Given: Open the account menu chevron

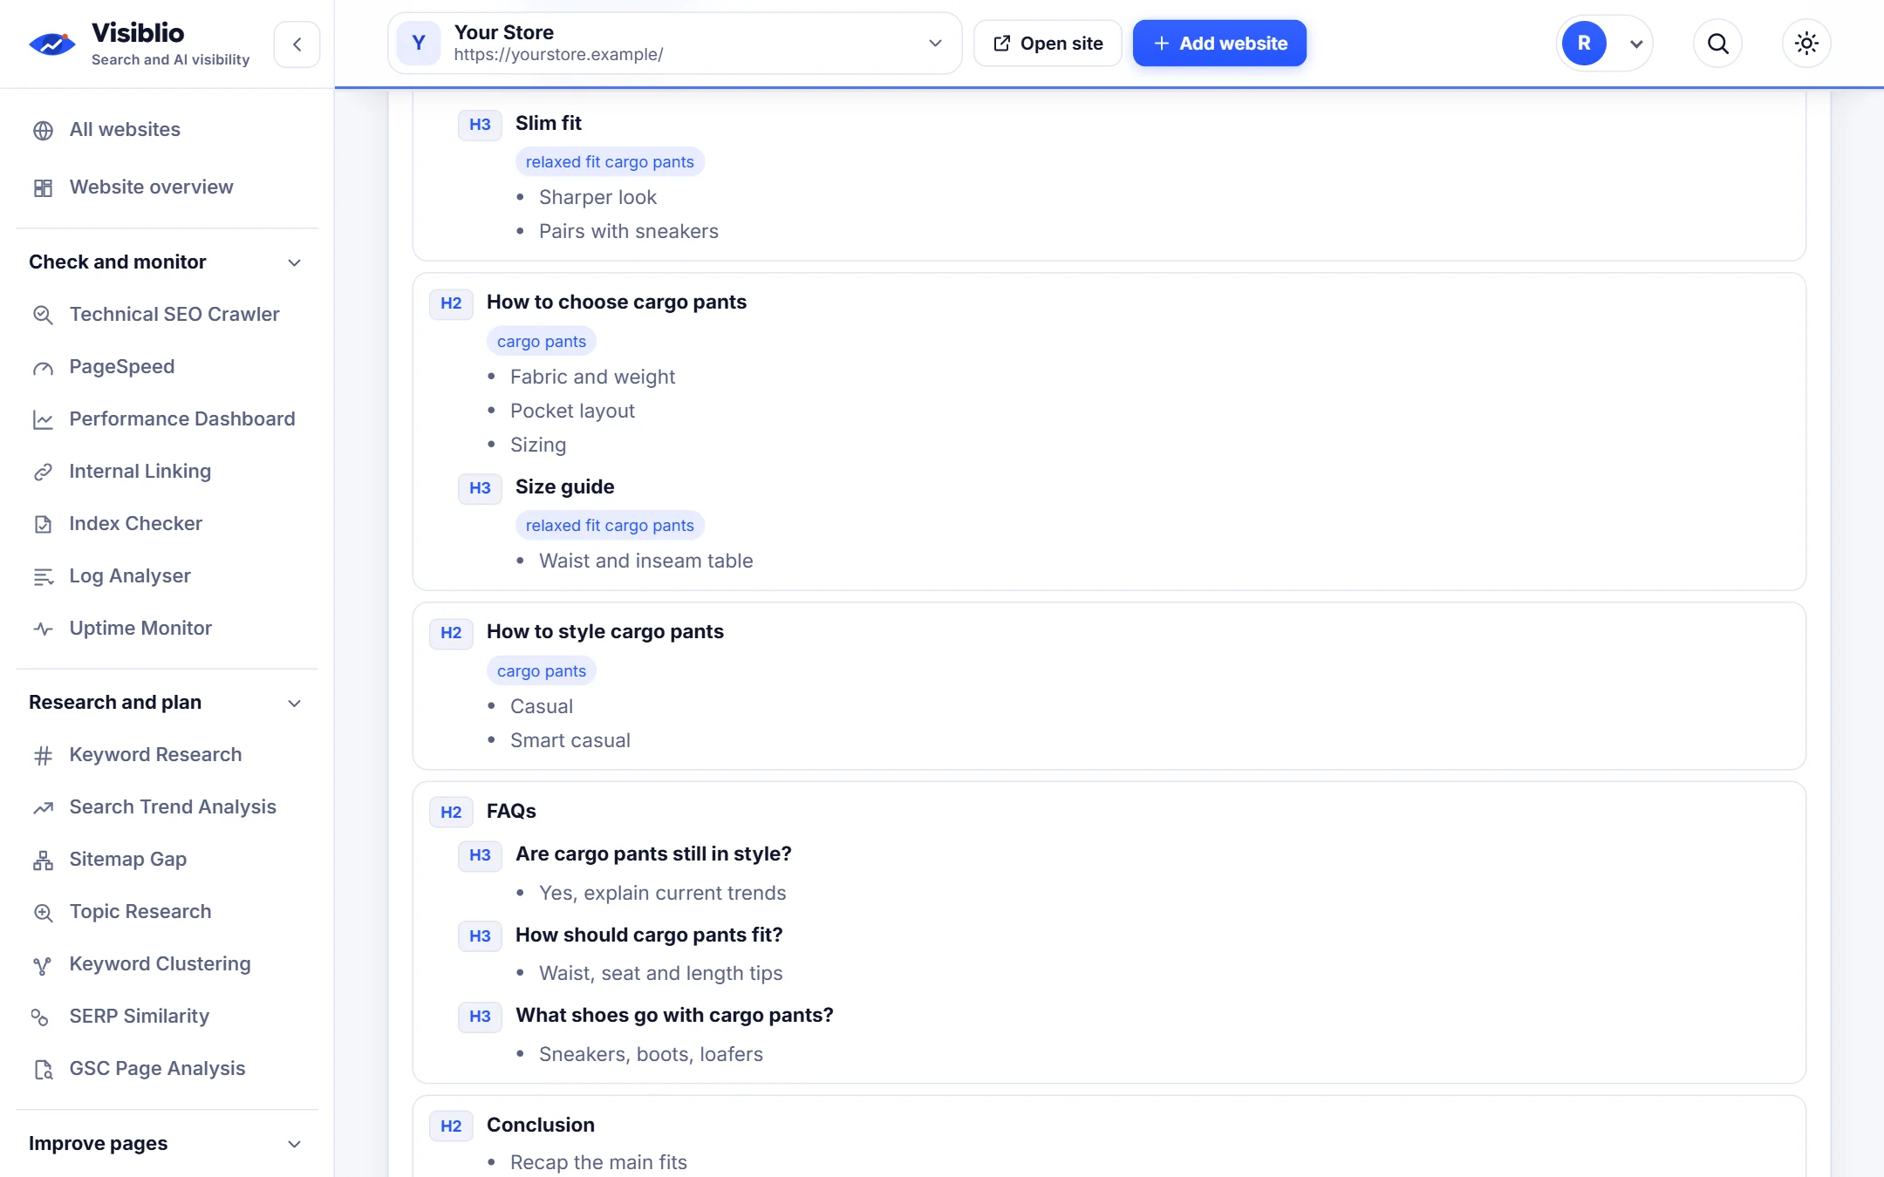Looking at the screenshot, I should click(1636, 44).
